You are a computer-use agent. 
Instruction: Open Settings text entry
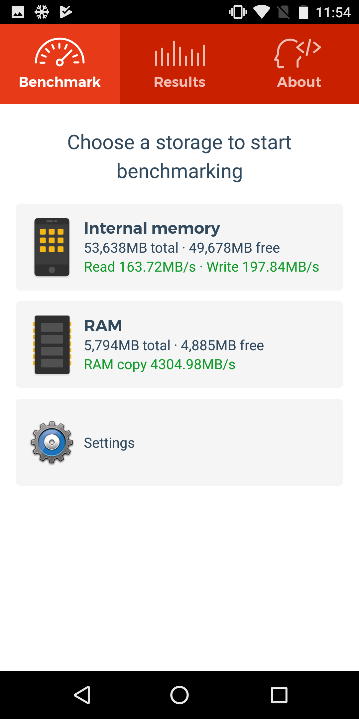point(109,443)
